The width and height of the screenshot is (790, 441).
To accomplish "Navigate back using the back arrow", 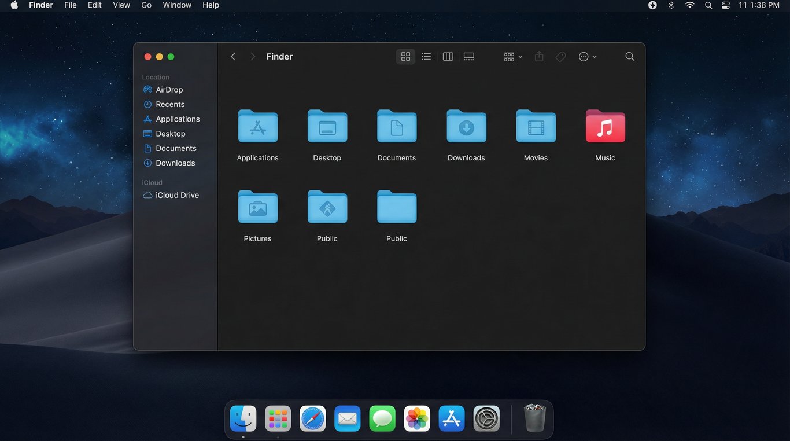I will tap(233, 56).
